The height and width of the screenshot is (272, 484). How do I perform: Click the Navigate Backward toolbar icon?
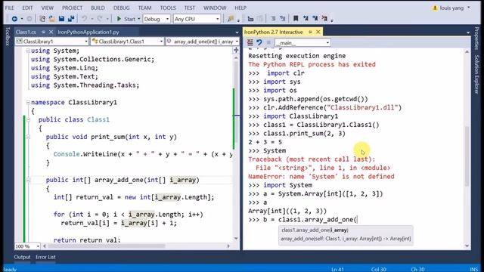(x=14, y=19)
